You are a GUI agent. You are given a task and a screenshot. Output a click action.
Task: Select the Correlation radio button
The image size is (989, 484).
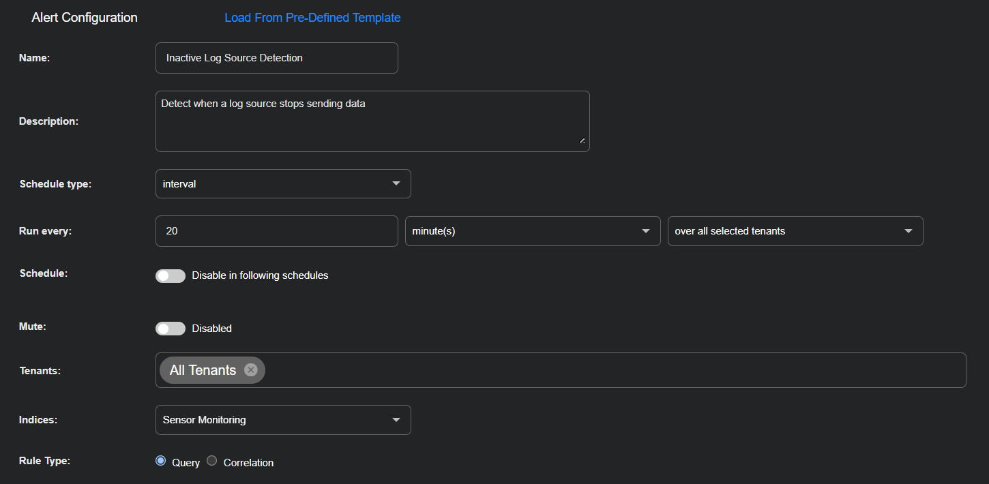[211, 460]
